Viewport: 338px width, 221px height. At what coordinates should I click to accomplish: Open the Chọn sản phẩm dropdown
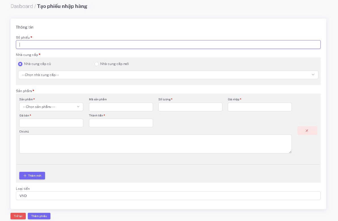click(x=51, y=107)
